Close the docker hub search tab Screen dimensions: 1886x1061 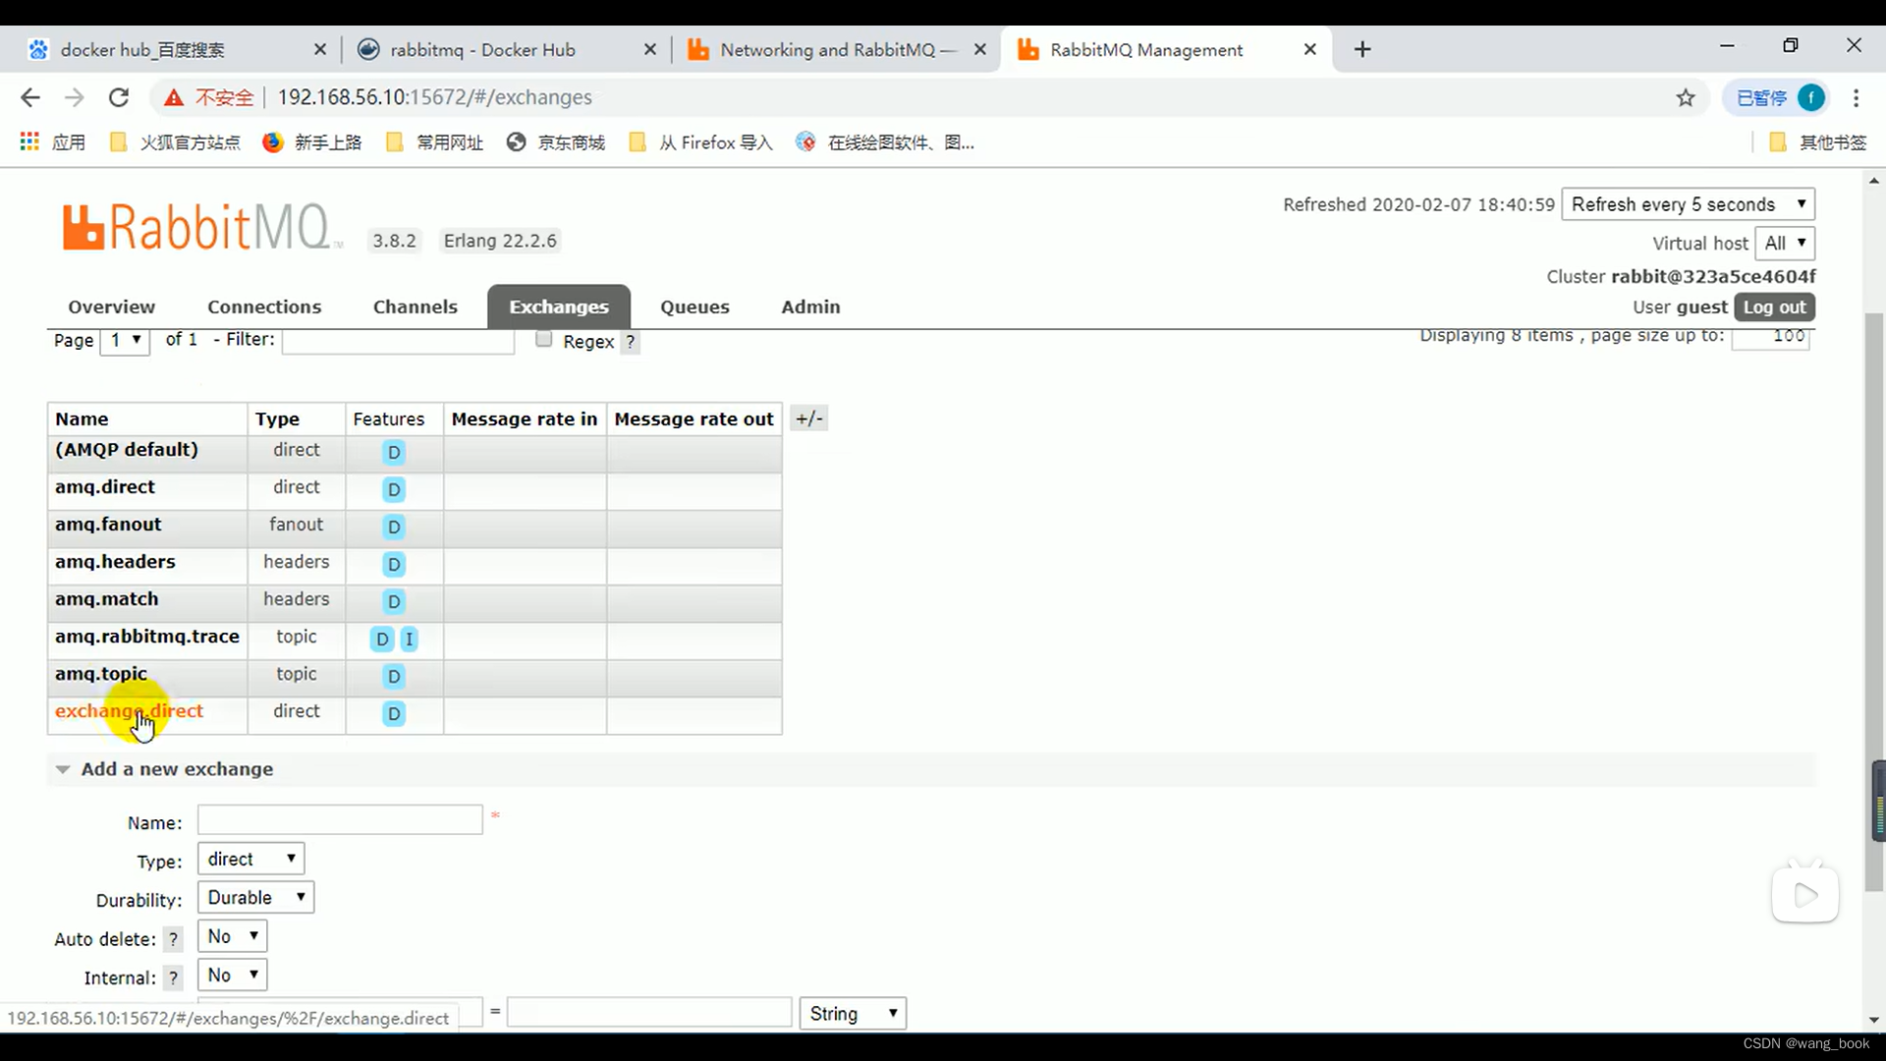tap(320, 49)
